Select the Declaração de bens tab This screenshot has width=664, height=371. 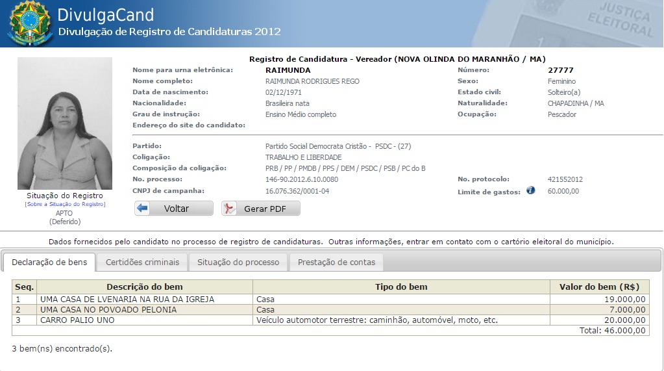pos(49,262)
